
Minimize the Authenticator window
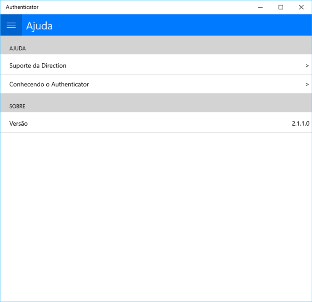click(260, 7)
